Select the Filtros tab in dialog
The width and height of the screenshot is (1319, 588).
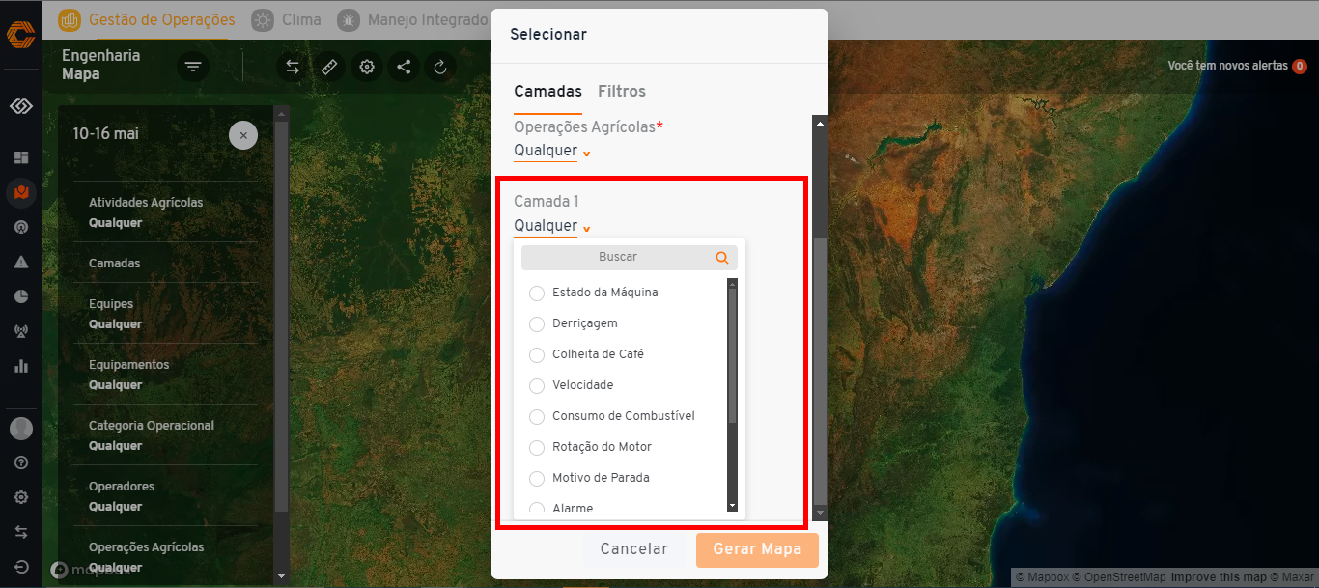tap(622, 92)
